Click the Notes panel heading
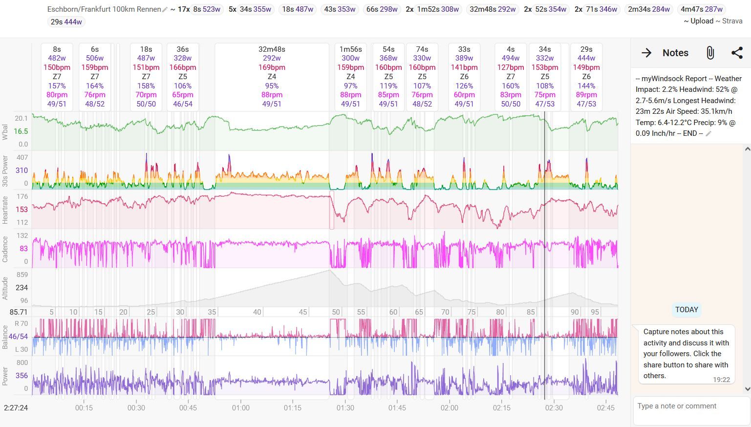 click(x=675, y=53)
